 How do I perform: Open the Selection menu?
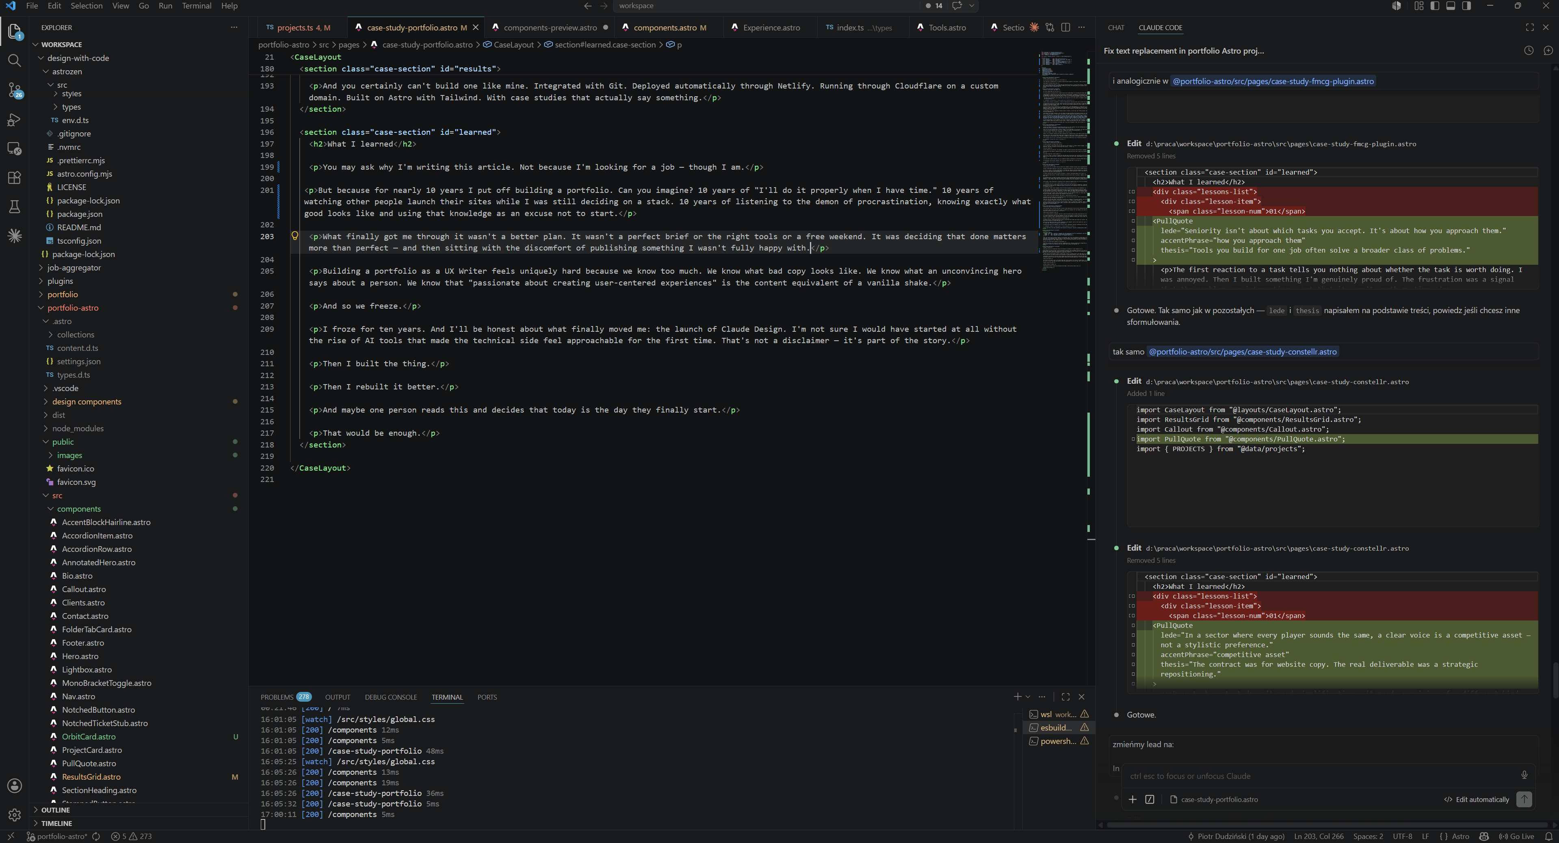tap(87, 6)
